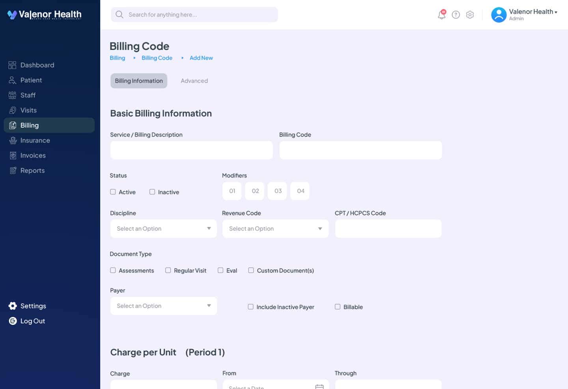Open Reports in sidebar
The image size is (568, 389).
pos(32,170)
